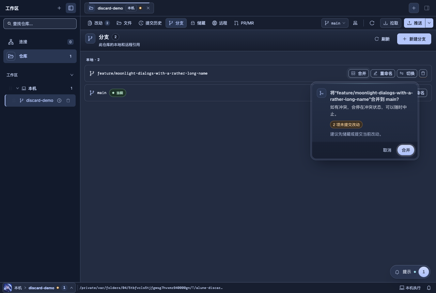
Task: Select the discard-demo tab
Action: click(x=119, y=8)
